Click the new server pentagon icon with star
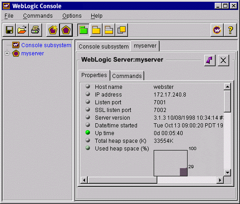240x204 pixels. 53,30
